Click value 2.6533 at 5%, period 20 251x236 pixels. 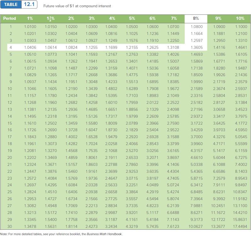pyautogui.click(x=132, y=158)
